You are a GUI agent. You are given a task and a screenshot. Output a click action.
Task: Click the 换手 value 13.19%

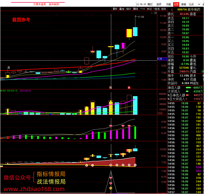184,76
